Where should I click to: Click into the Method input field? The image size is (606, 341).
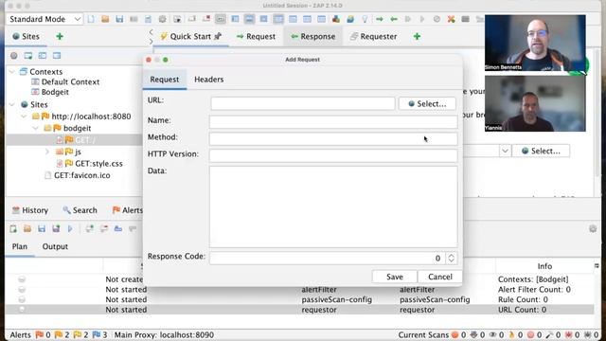click(333, 139)
